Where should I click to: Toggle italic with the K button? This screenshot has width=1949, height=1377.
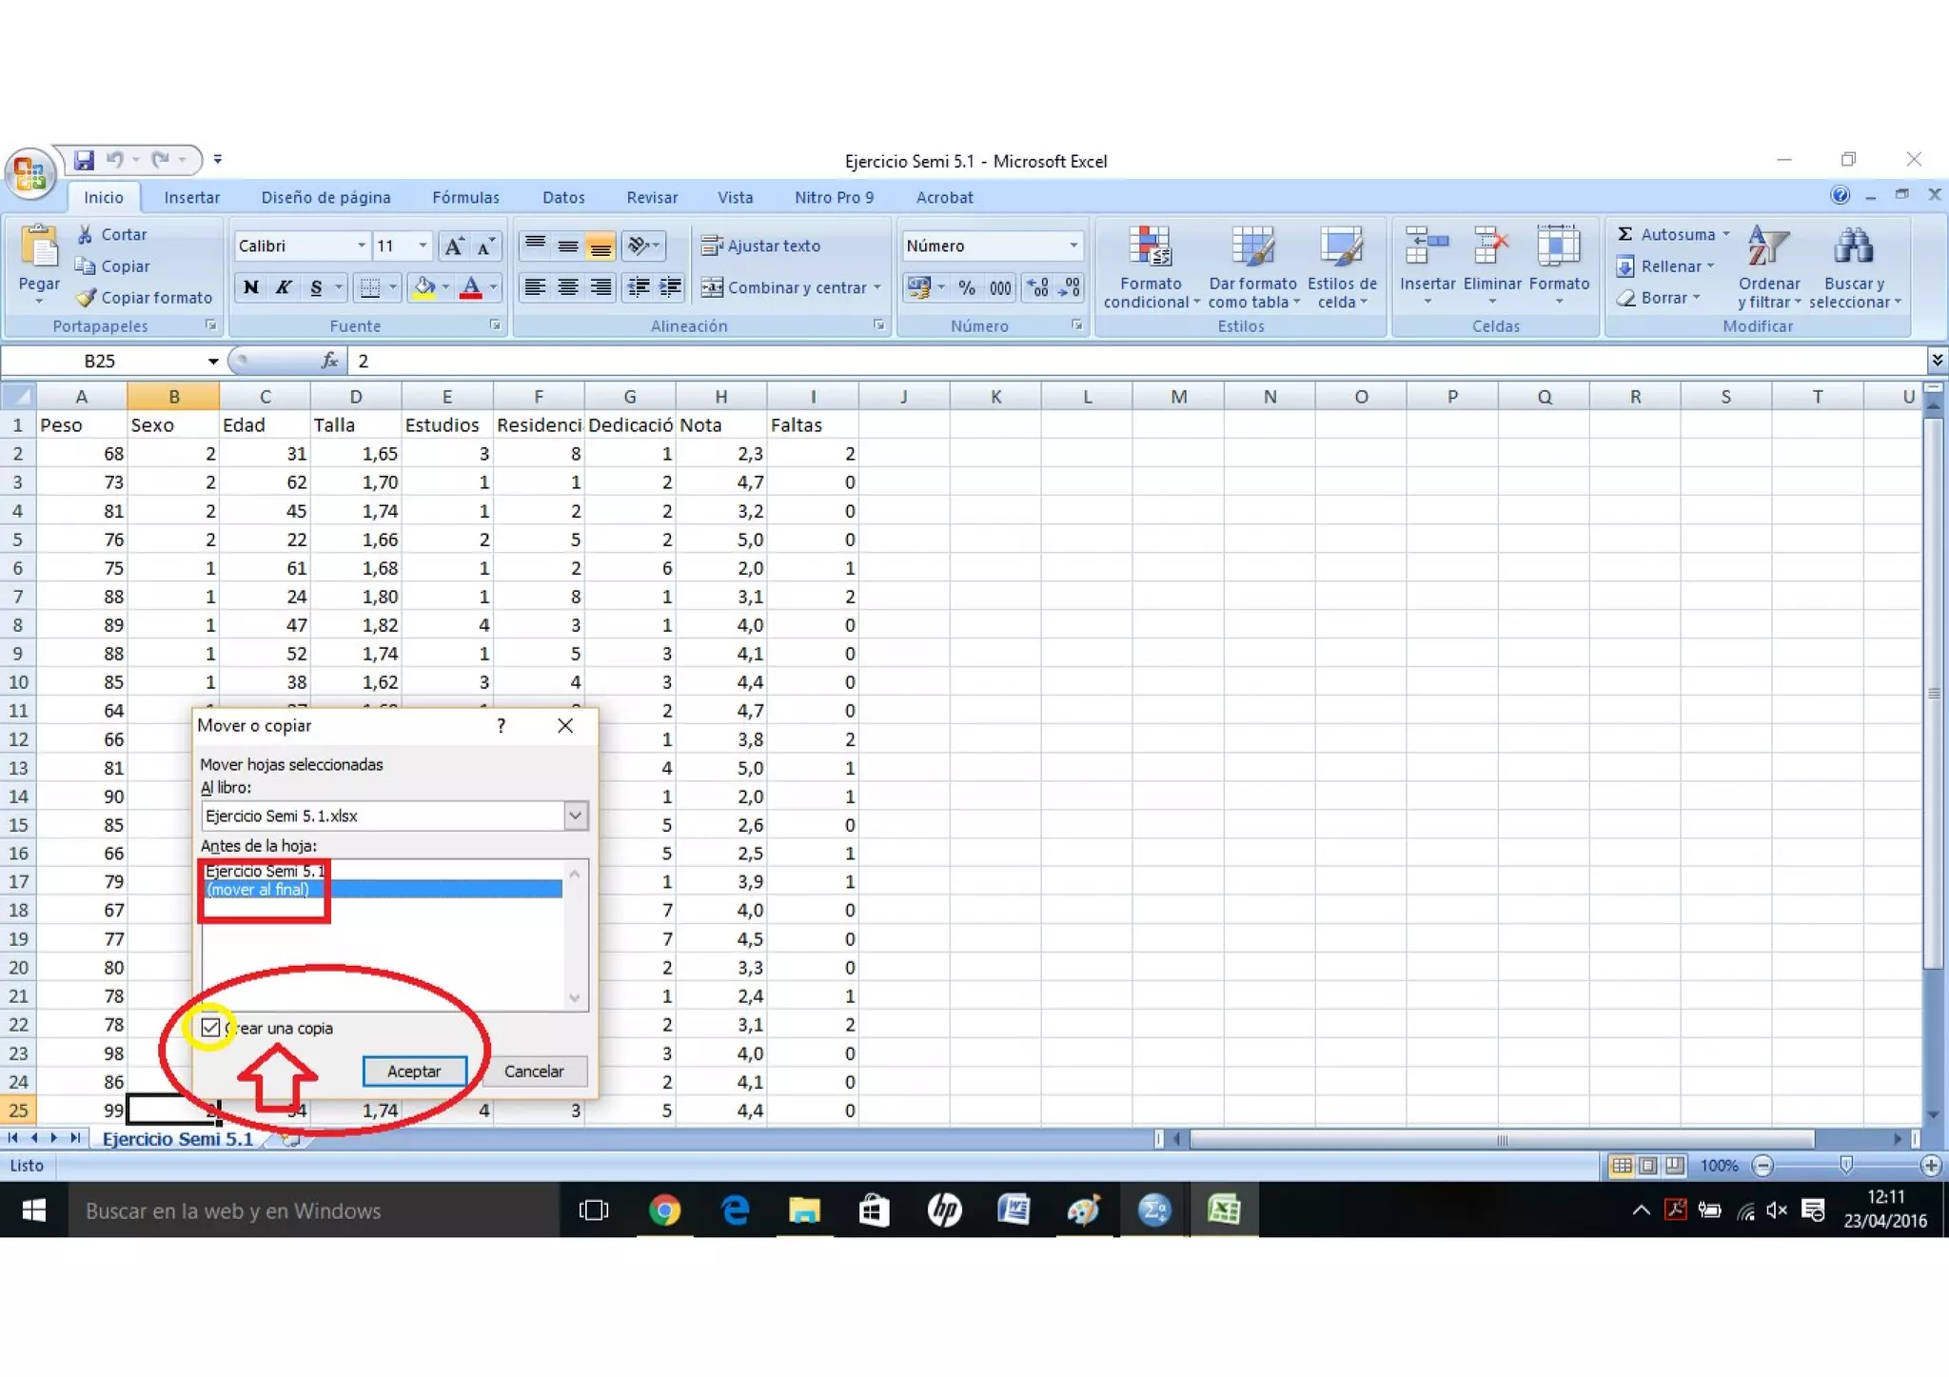[283, 287]
